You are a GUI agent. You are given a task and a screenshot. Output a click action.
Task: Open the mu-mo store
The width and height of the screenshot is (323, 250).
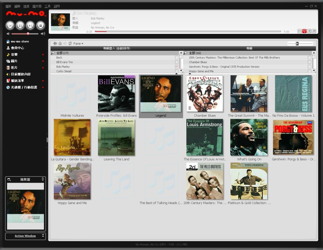18,41
